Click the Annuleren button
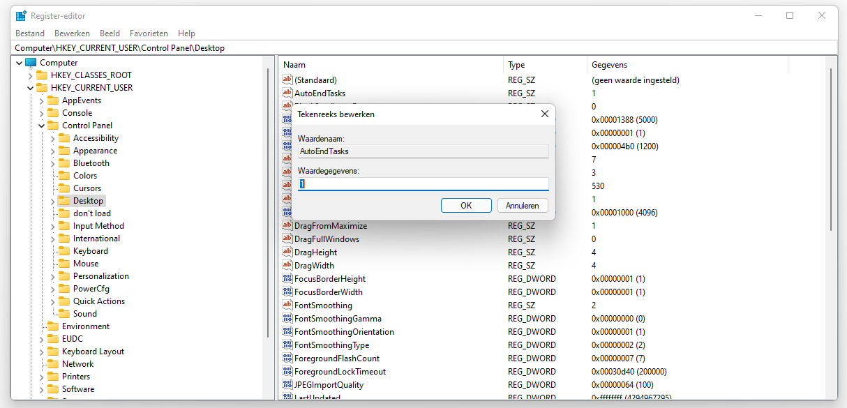847x408 pixels. (523, 205)
